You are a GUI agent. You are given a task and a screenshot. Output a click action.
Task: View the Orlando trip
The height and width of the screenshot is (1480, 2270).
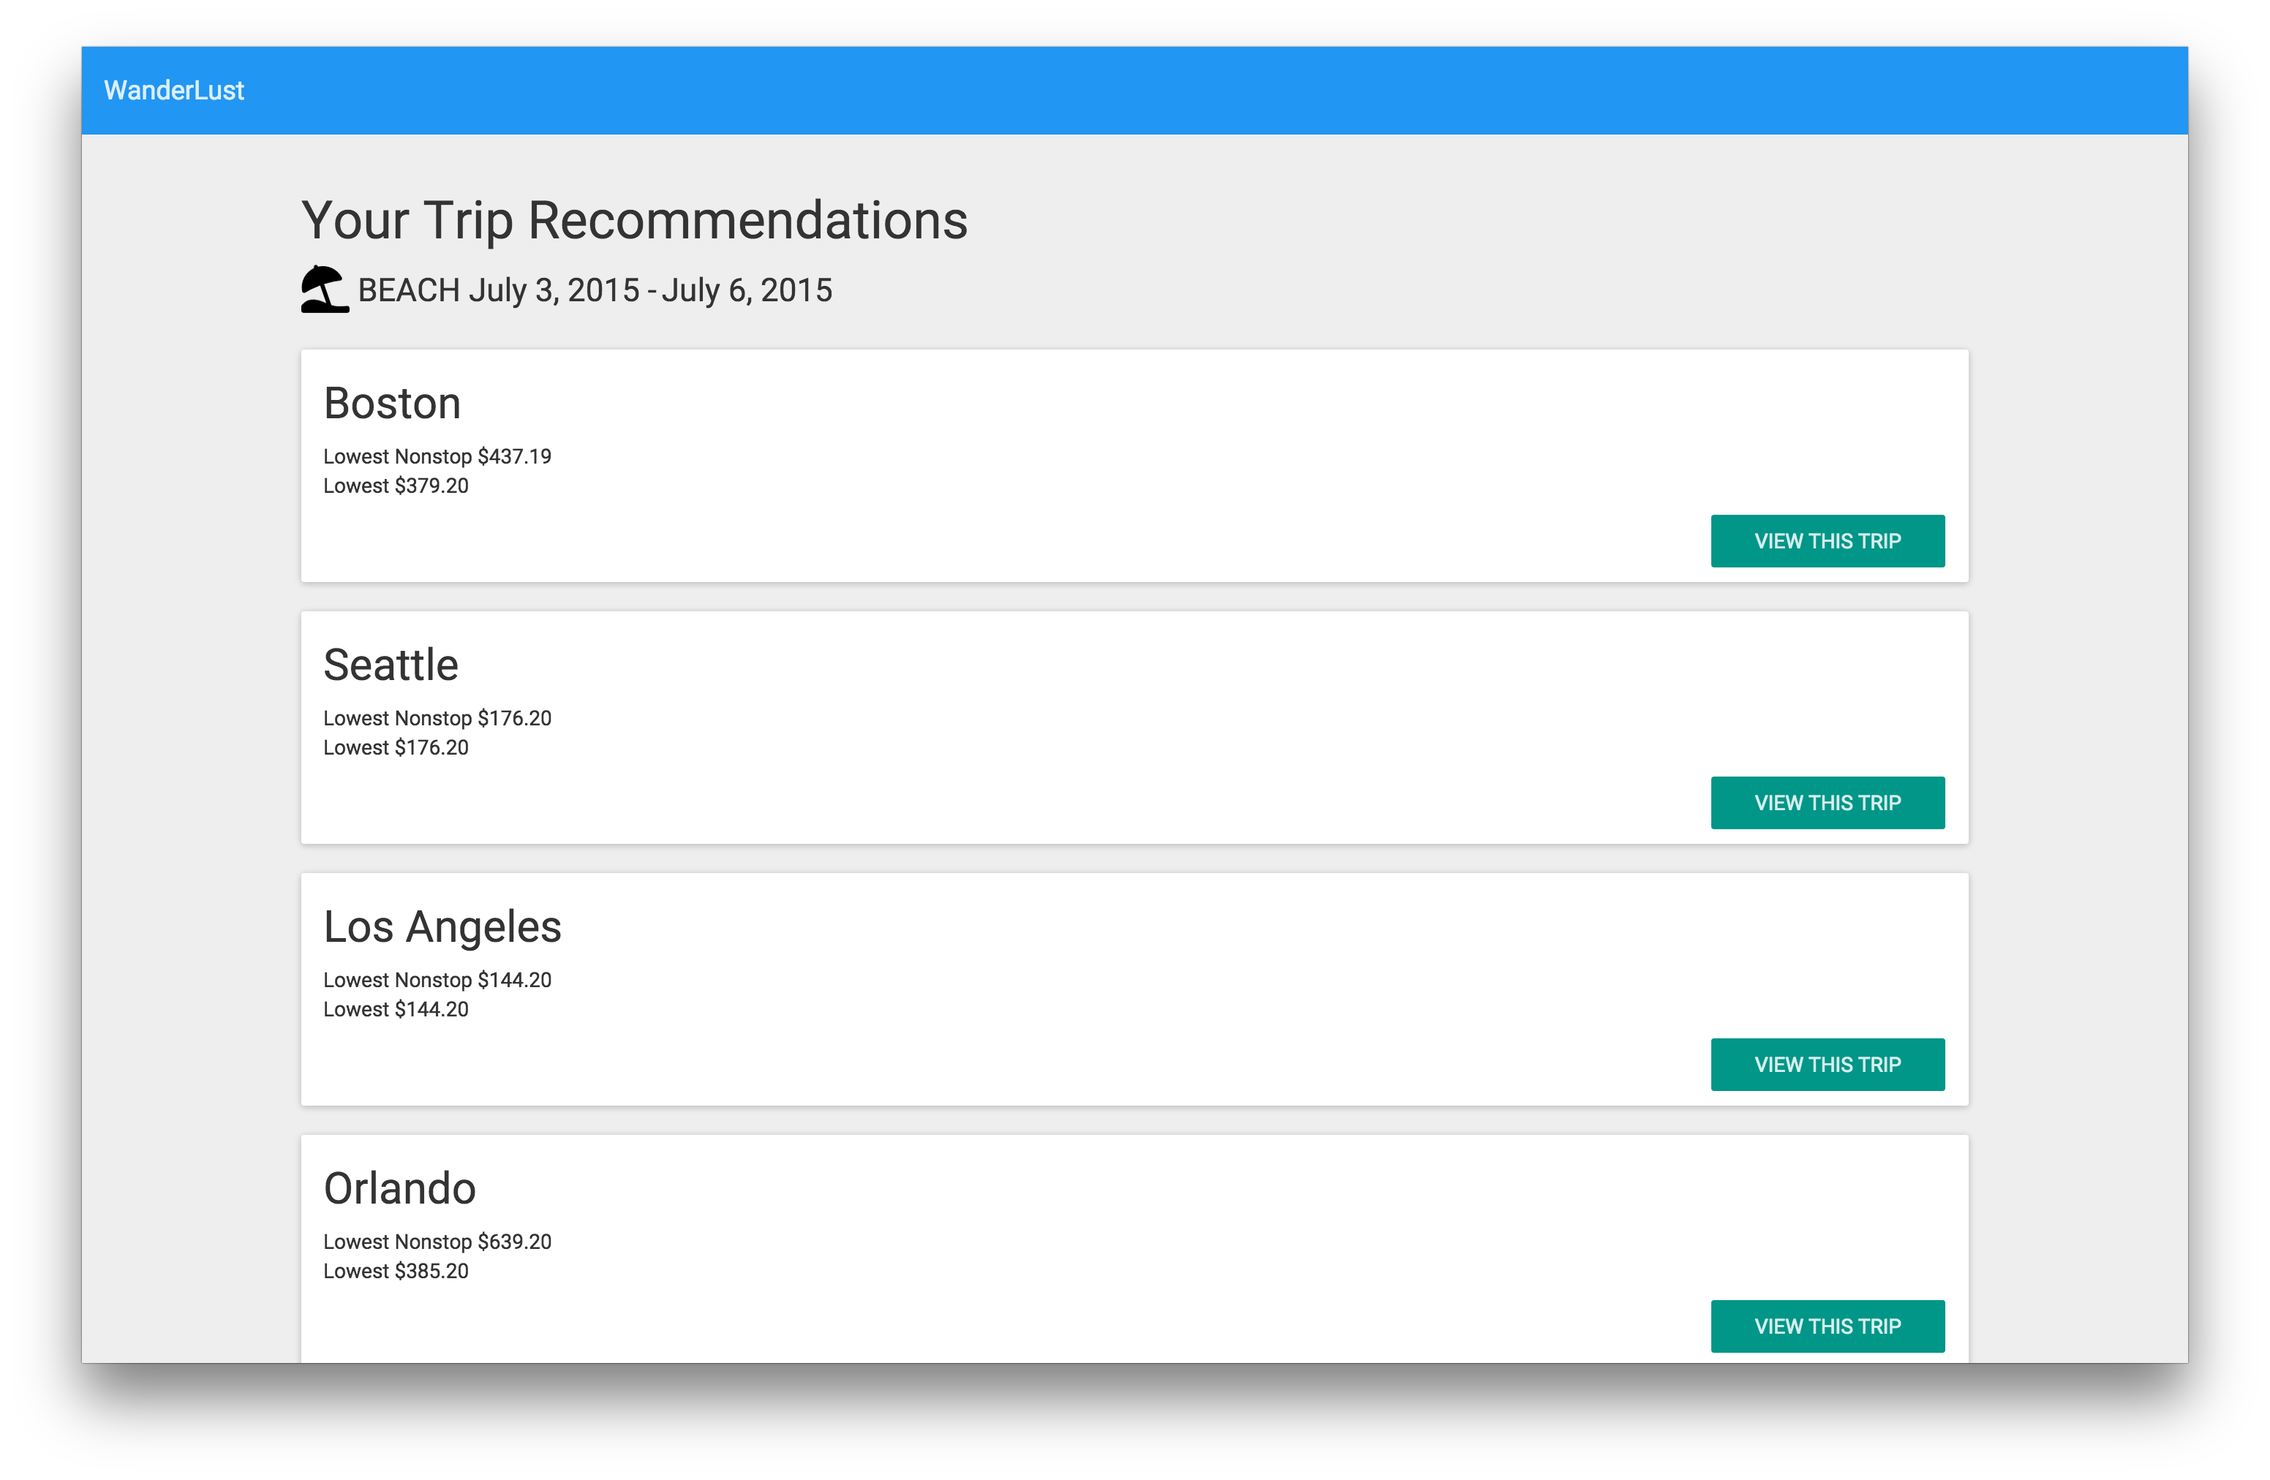click(x=1827, y=1326)
